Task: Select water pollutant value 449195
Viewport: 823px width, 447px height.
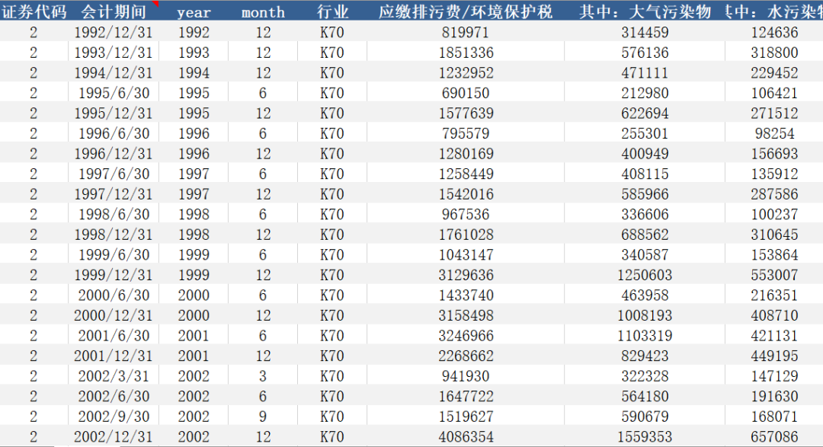Action: [x=774, y=356]
